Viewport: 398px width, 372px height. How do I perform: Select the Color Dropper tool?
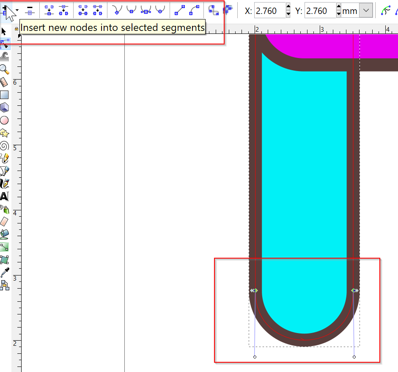[x=4, y=272]
